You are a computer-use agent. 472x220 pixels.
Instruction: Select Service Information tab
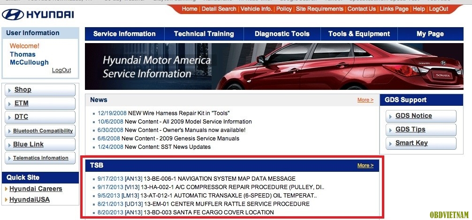click(x=124, y=34)
